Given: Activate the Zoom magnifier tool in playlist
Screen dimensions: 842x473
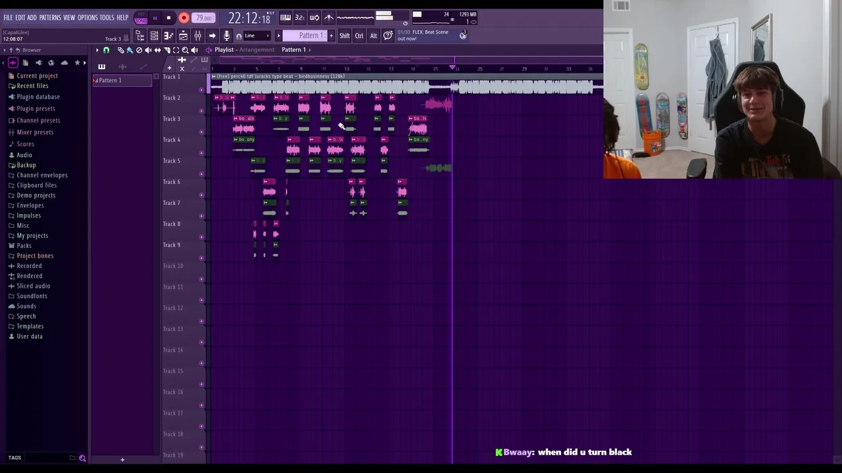Looking at the screenshot, I should coord(185,50).
